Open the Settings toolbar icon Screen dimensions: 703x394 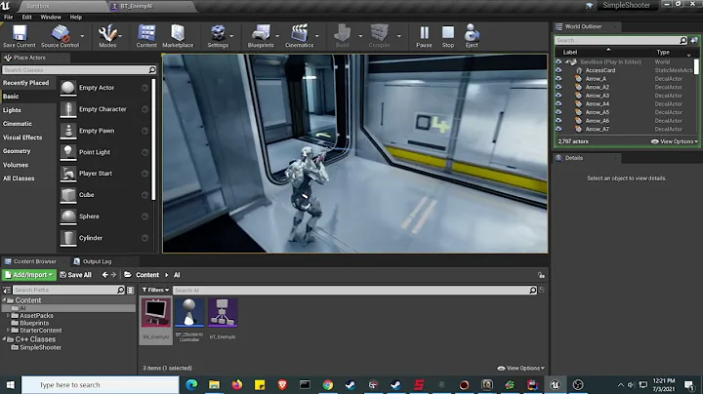[218, 36]
